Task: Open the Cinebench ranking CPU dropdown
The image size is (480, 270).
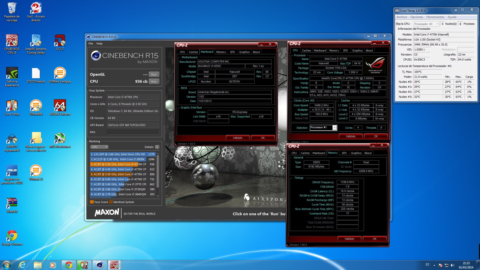Action: (x=99, y=147)
